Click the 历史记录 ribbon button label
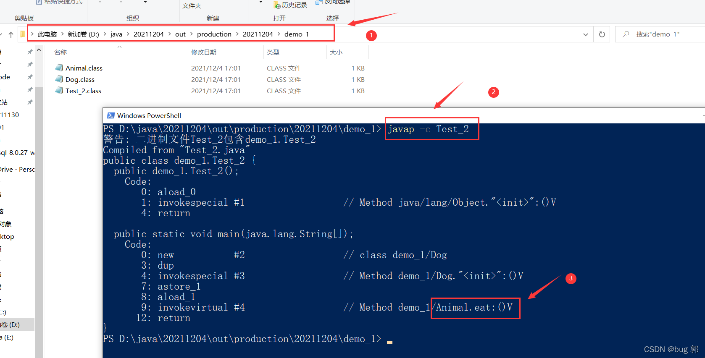This screenshot has width=705, height=358. 294,5
